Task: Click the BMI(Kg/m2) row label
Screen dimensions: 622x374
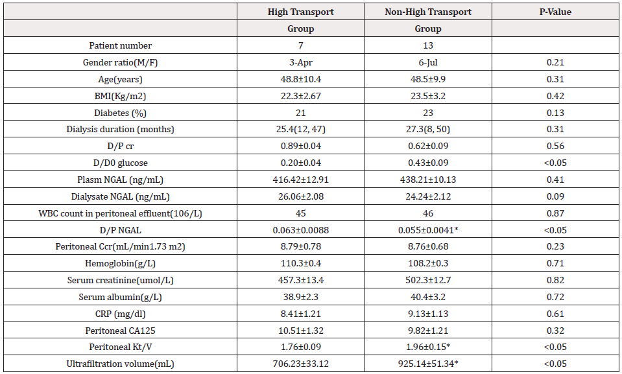Action: coord(120,96)
